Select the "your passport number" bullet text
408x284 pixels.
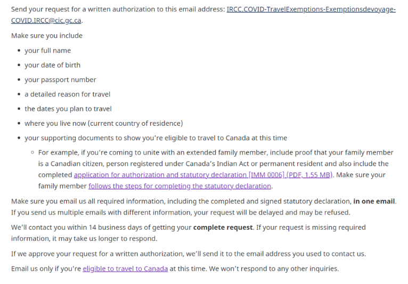point(60,80)
